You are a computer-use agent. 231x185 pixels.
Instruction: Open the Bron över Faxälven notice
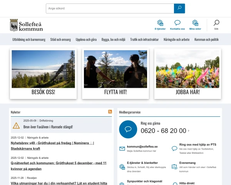pos(48,126)
